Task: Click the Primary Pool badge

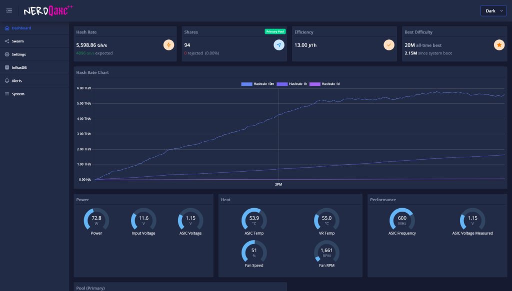Action: pyautogui.click(x=274, y=31)
